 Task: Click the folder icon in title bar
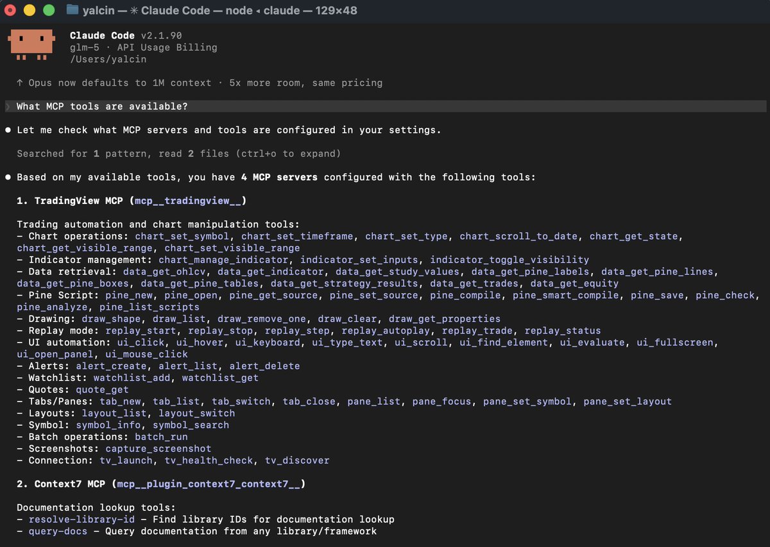coord(73,10)
